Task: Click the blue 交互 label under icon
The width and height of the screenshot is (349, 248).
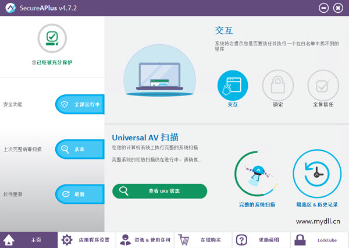Action: (x=233, y=104)
